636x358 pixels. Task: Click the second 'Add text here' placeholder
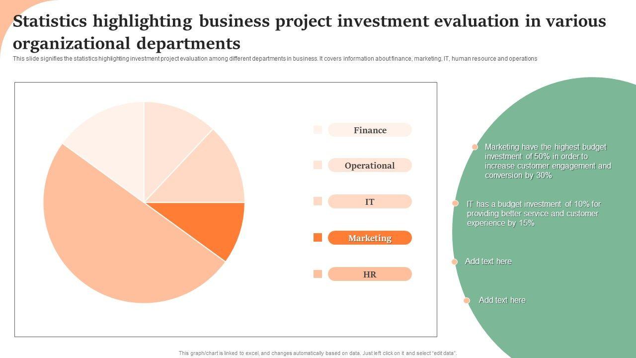502,300
